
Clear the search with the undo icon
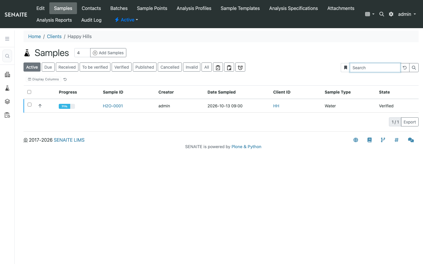405,67
